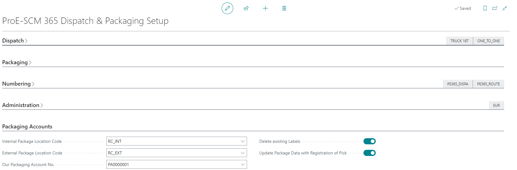Click the TRUCK 18T summary value

tap(459, 41)
